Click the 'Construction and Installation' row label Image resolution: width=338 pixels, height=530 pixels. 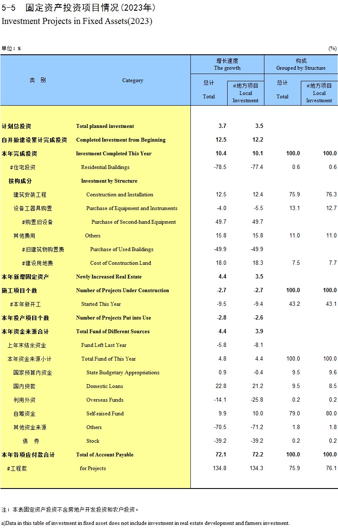[x=119, y=195]
